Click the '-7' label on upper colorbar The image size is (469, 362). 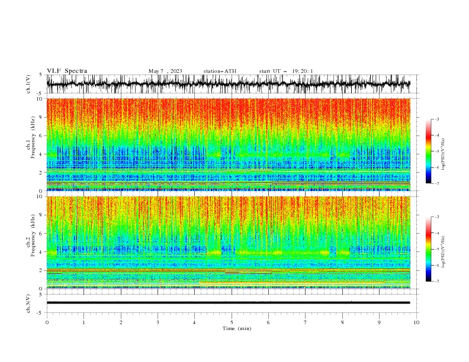pyautogui.click(x=437, y=183)
